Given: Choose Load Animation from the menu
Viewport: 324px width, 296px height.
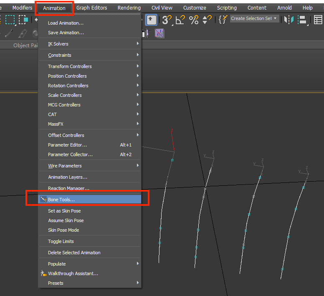Looking at the screenshot, I should coord(90,23).
